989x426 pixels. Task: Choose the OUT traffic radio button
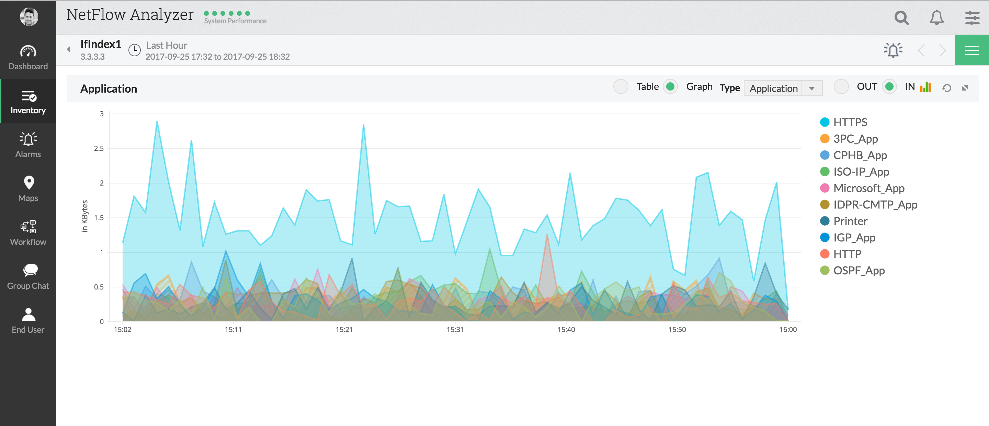pos(841,87)
